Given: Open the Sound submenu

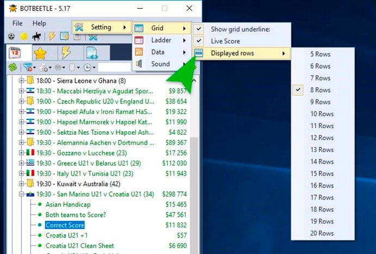Looking at the screenshot, I should point(162,64).
